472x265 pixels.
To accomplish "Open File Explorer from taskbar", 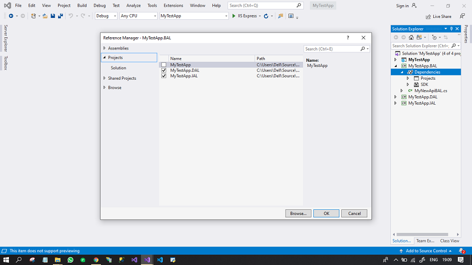I will pos(58,260).
